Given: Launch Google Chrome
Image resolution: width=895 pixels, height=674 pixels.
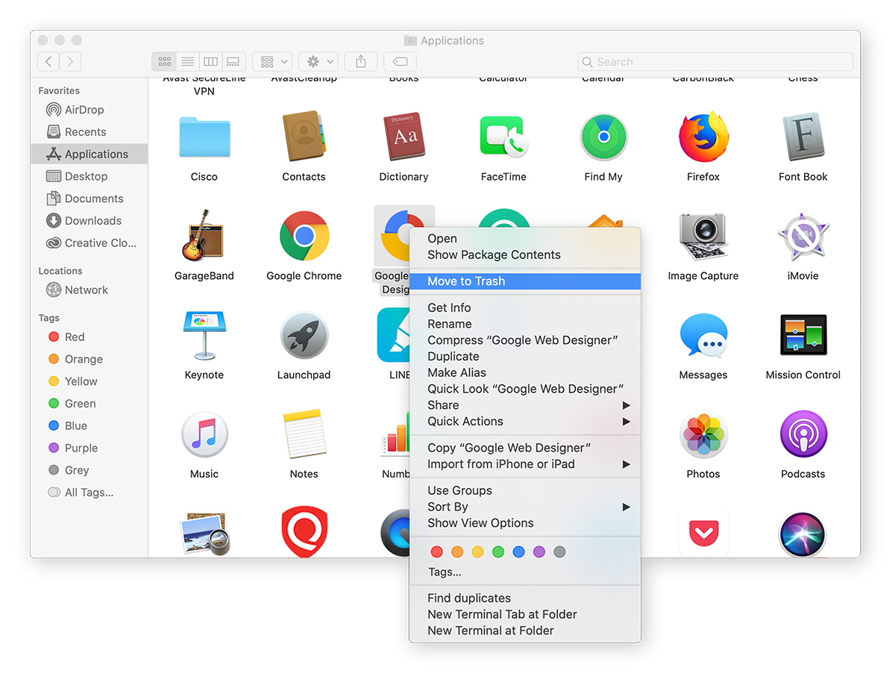Looking at the screenshot, I should [x=304, y=236].
